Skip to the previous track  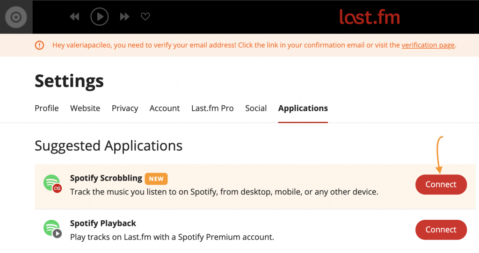click(74, 16)
